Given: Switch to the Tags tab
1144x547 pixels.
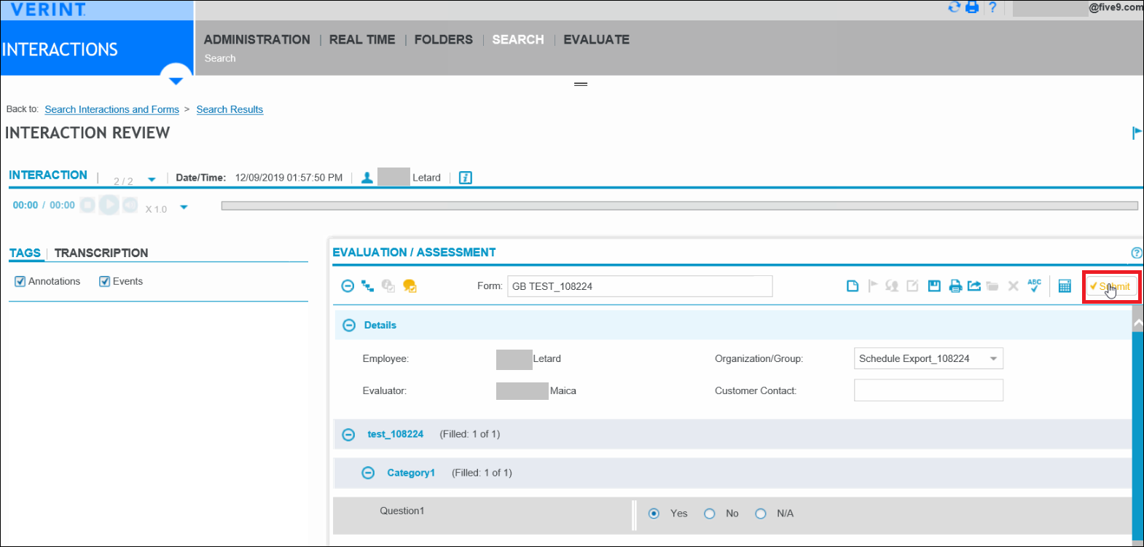Looking at the screenshot, I should coord(25,253).
